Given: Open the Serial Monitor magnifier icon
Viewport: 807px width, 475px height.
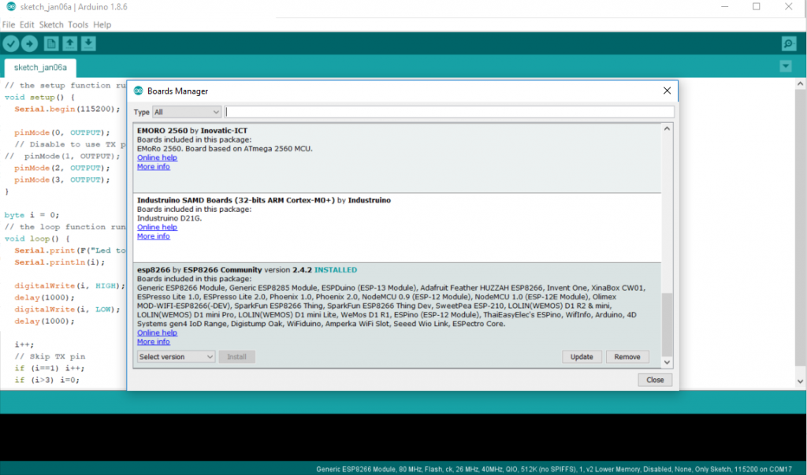Looking at the screenshot, I should click(788, 44).
